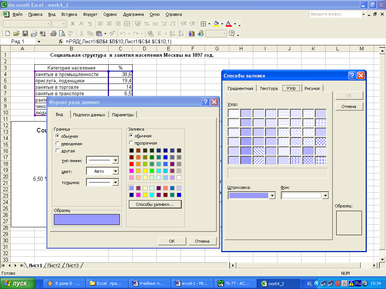Pick the red fill color swatch
Image resolution: width=386 pixels, height=289 pixels.
point(132,164)
